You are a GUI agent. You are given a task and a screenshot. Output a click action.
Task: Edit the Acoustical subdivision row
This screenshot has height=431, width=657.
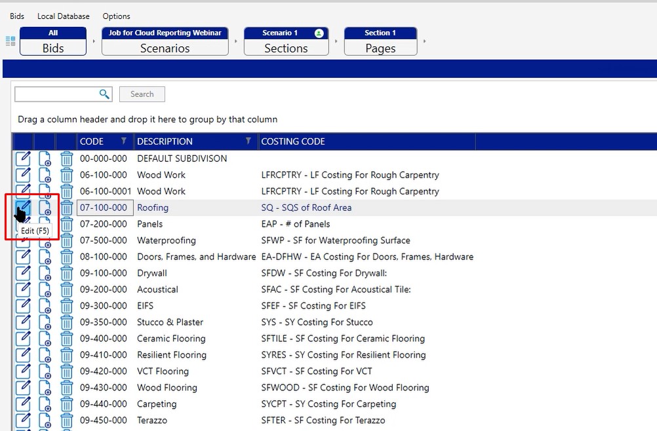pyautogui.click(x=23, y=290)
